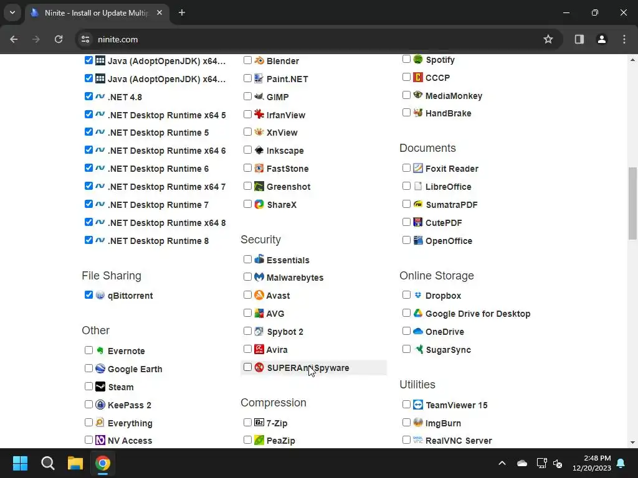
Task: Uncheck the qBittorrent checkbox
Action: click(88, 294)
